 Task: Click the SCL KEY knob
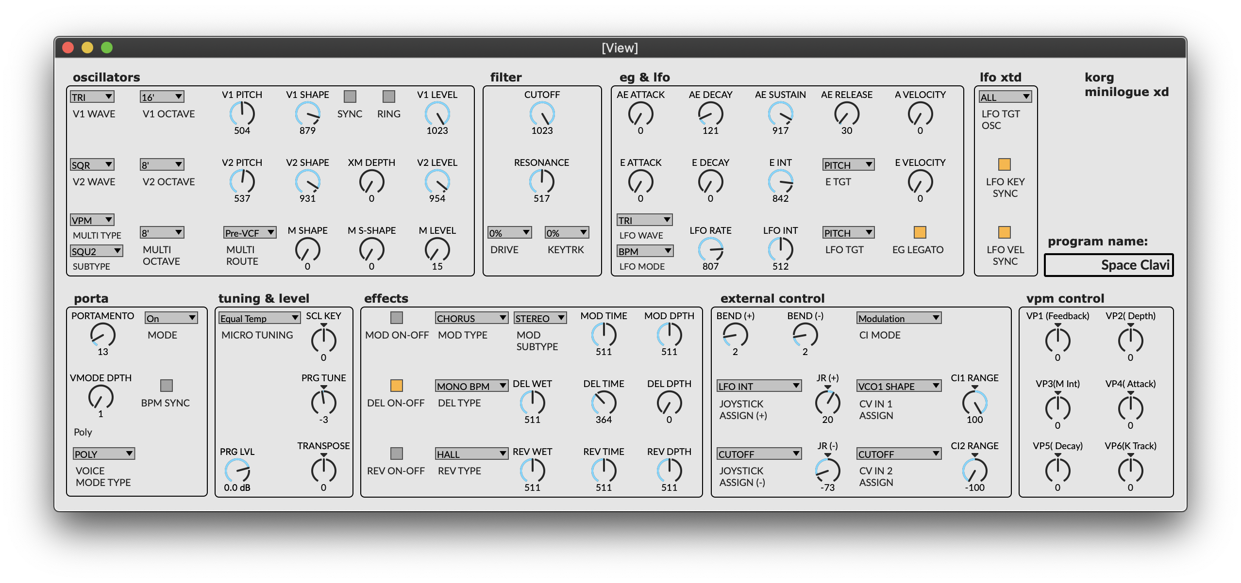323,340
